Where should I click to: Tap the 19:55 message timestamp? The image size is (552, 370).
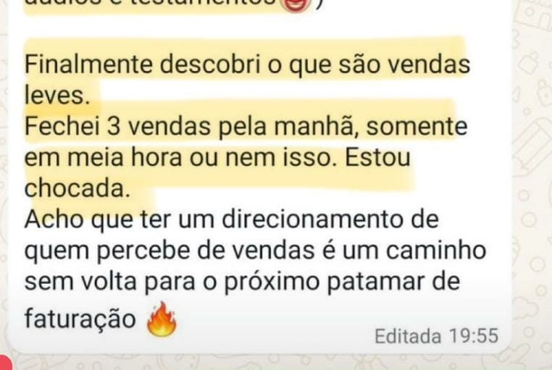474,336
